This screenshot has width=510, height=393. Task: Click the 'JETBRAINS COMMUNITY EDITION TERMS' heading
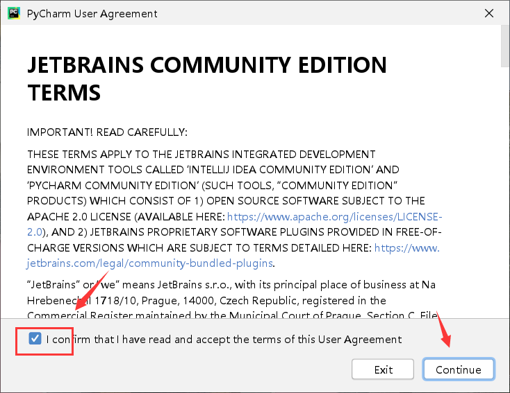pyautogui.click(x=207, y=78)
